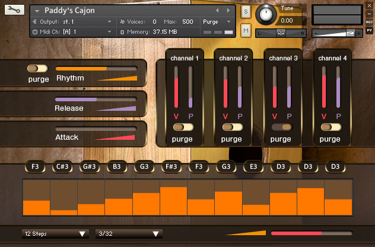Collapse Paddy's Cajon instrument header arrow
This screenshot has height=247, width=375.
pyautogui.click(x=37, y=11)
